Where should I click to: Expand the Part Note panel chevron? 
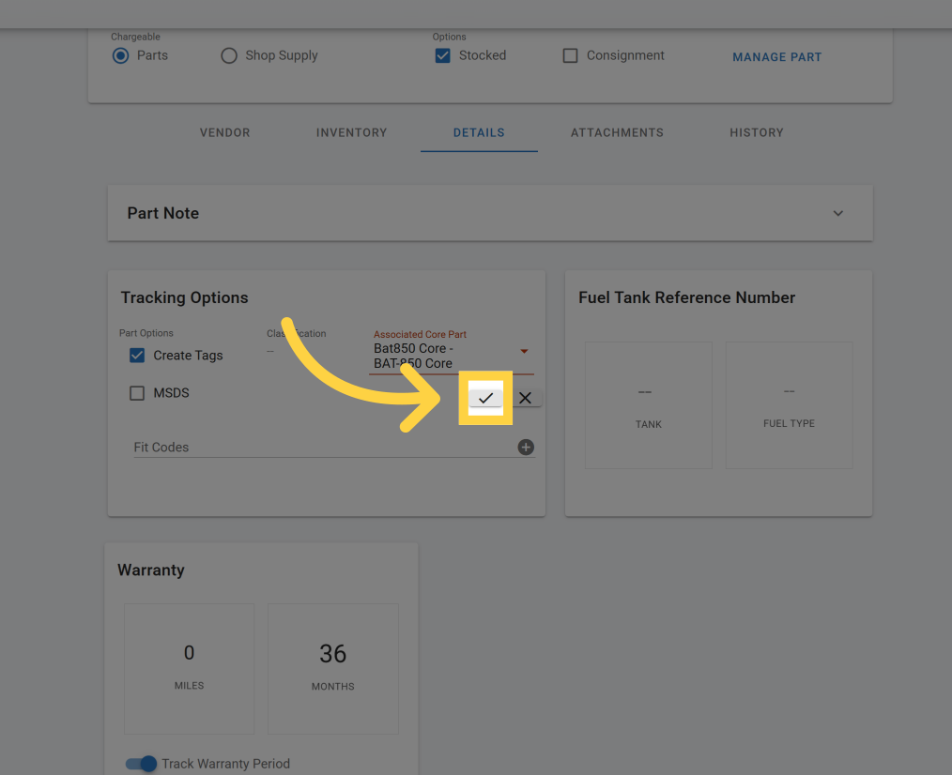(837, 214)
